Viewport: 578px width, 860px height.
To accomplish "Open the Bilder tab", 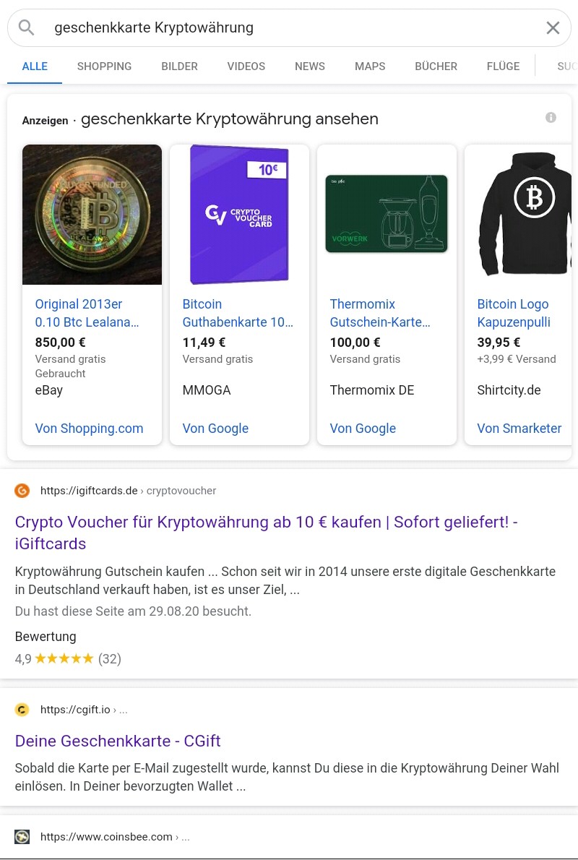I will (x=179, y=66).
